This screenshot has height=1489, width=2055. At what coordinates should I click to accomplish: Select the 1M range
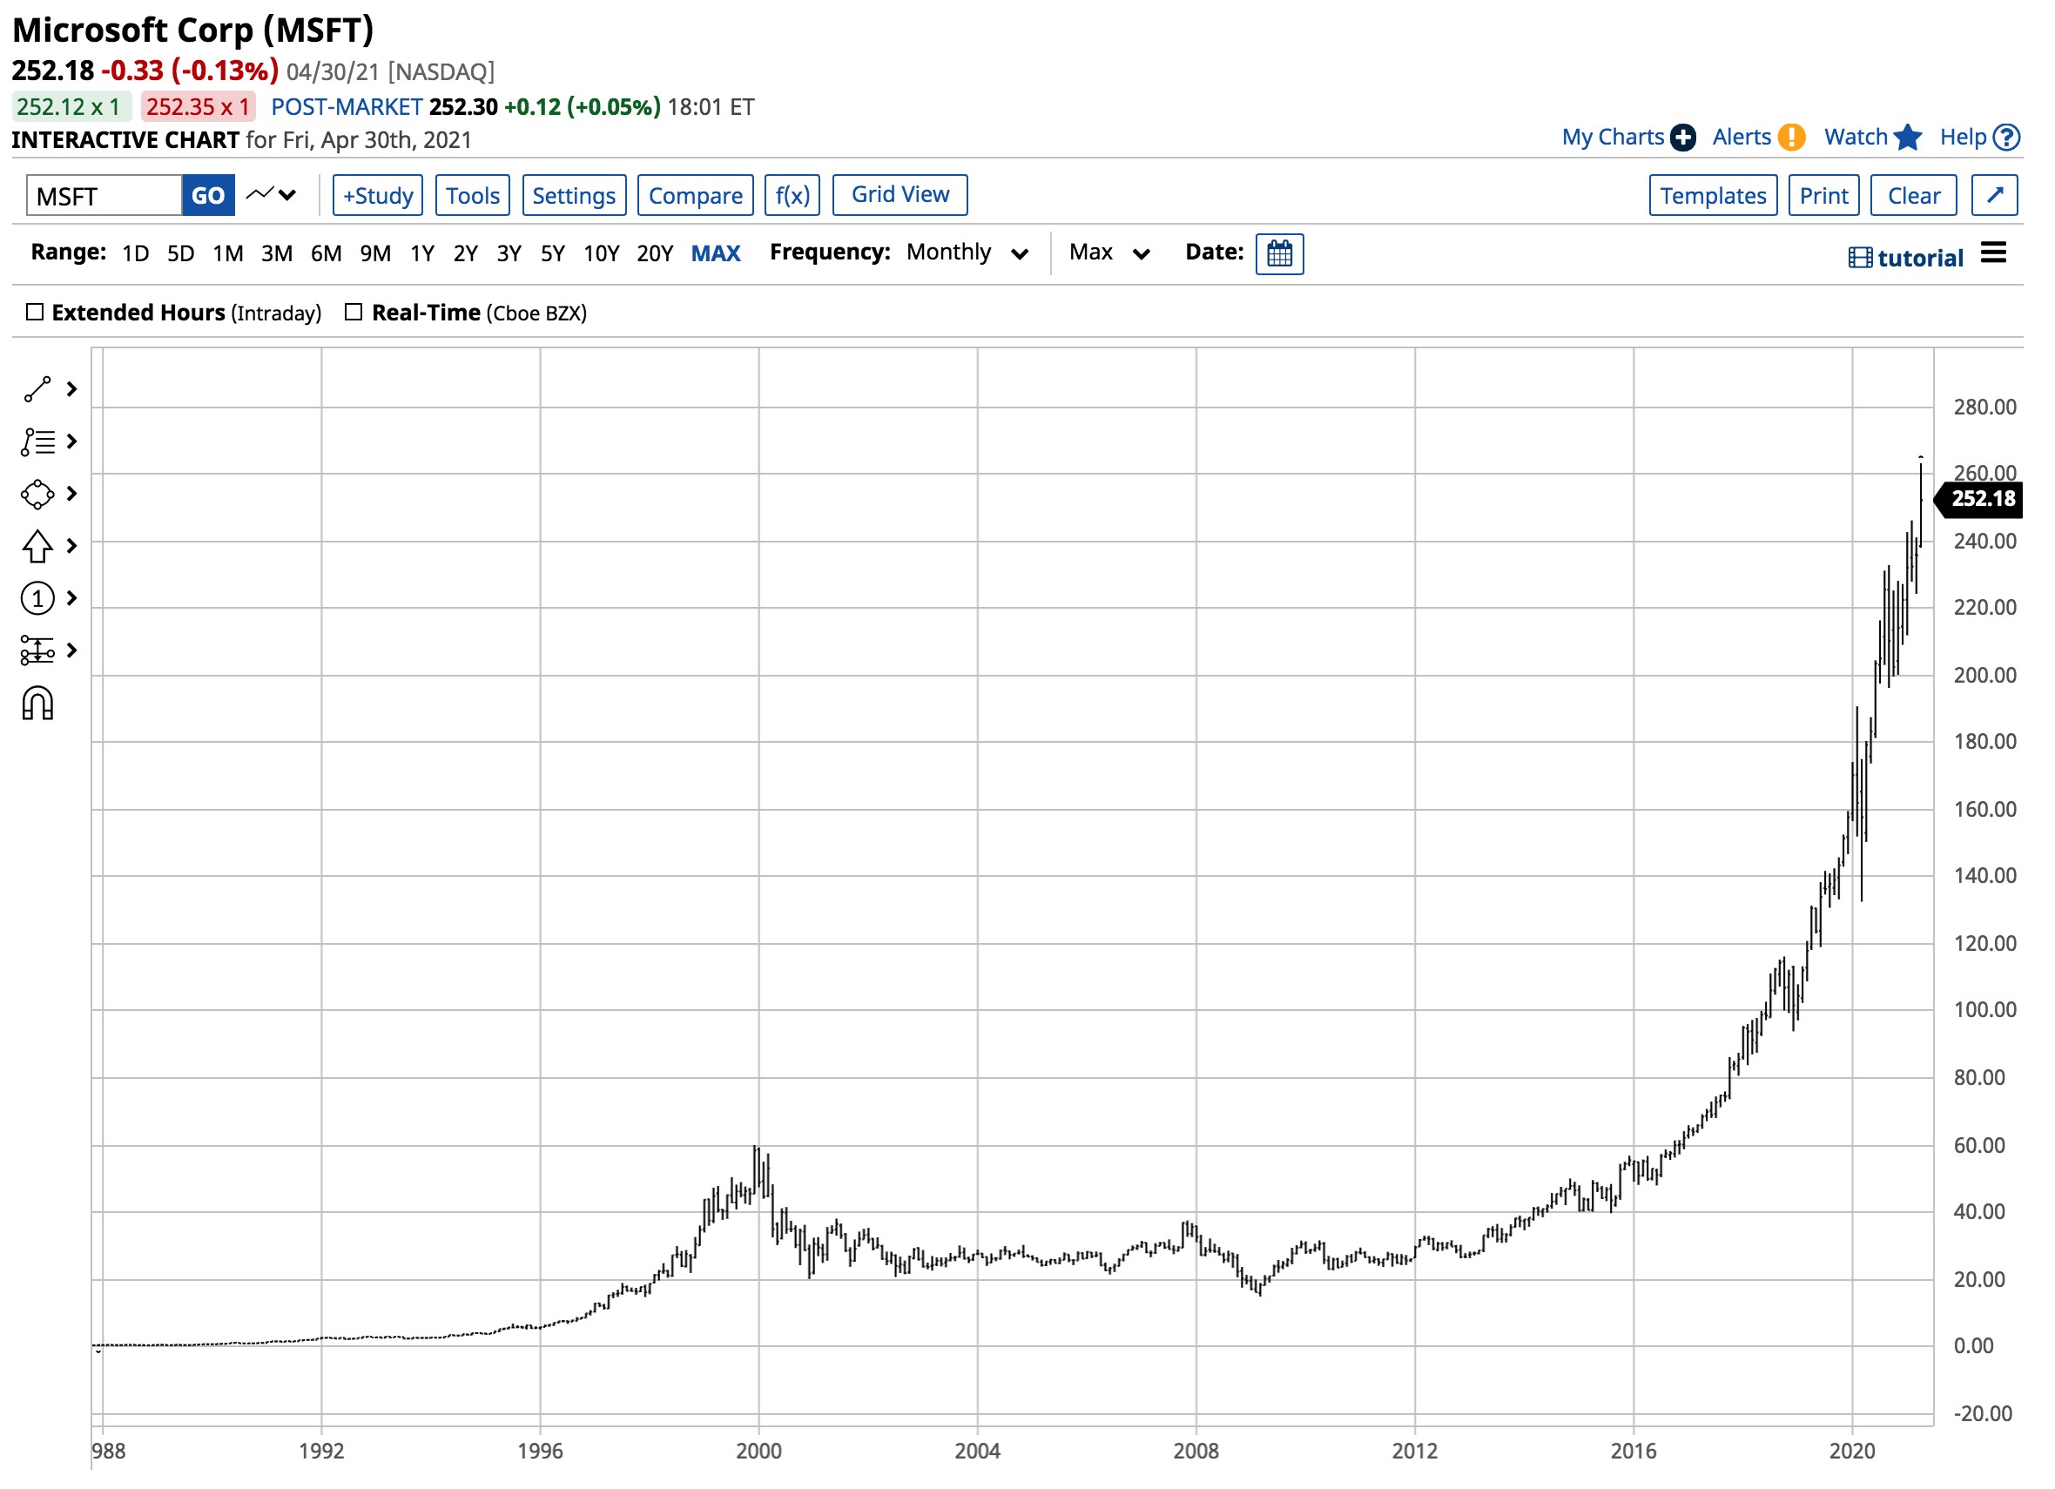coord(228,254)
